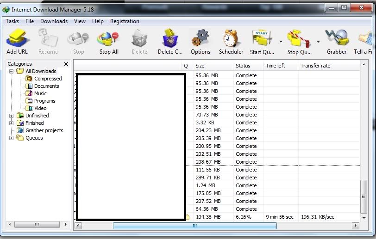Sort by the Time left column header
Image resolution: width=376 pixels, height=239 pixels.
[281, 66]
